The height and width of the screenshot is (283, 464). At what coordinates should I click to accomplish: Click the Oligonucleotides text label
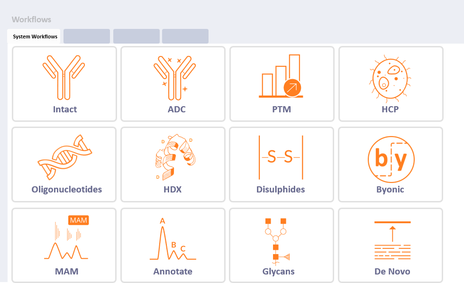67,190
